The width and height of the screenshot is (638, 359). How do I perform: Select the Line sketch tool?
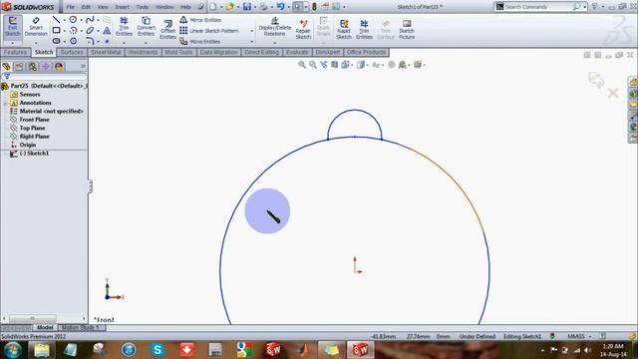(56, 20)
